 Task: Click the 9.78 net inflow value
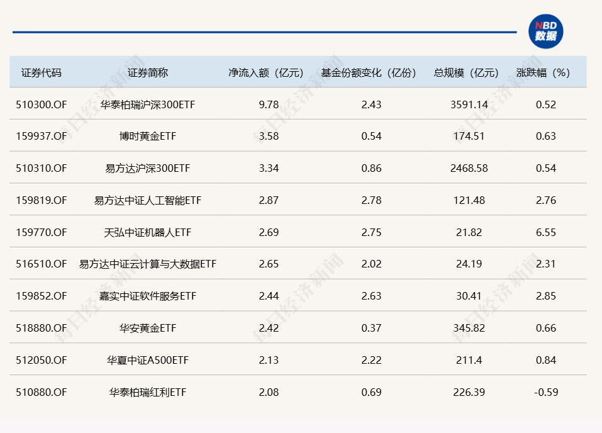(269, 104)
